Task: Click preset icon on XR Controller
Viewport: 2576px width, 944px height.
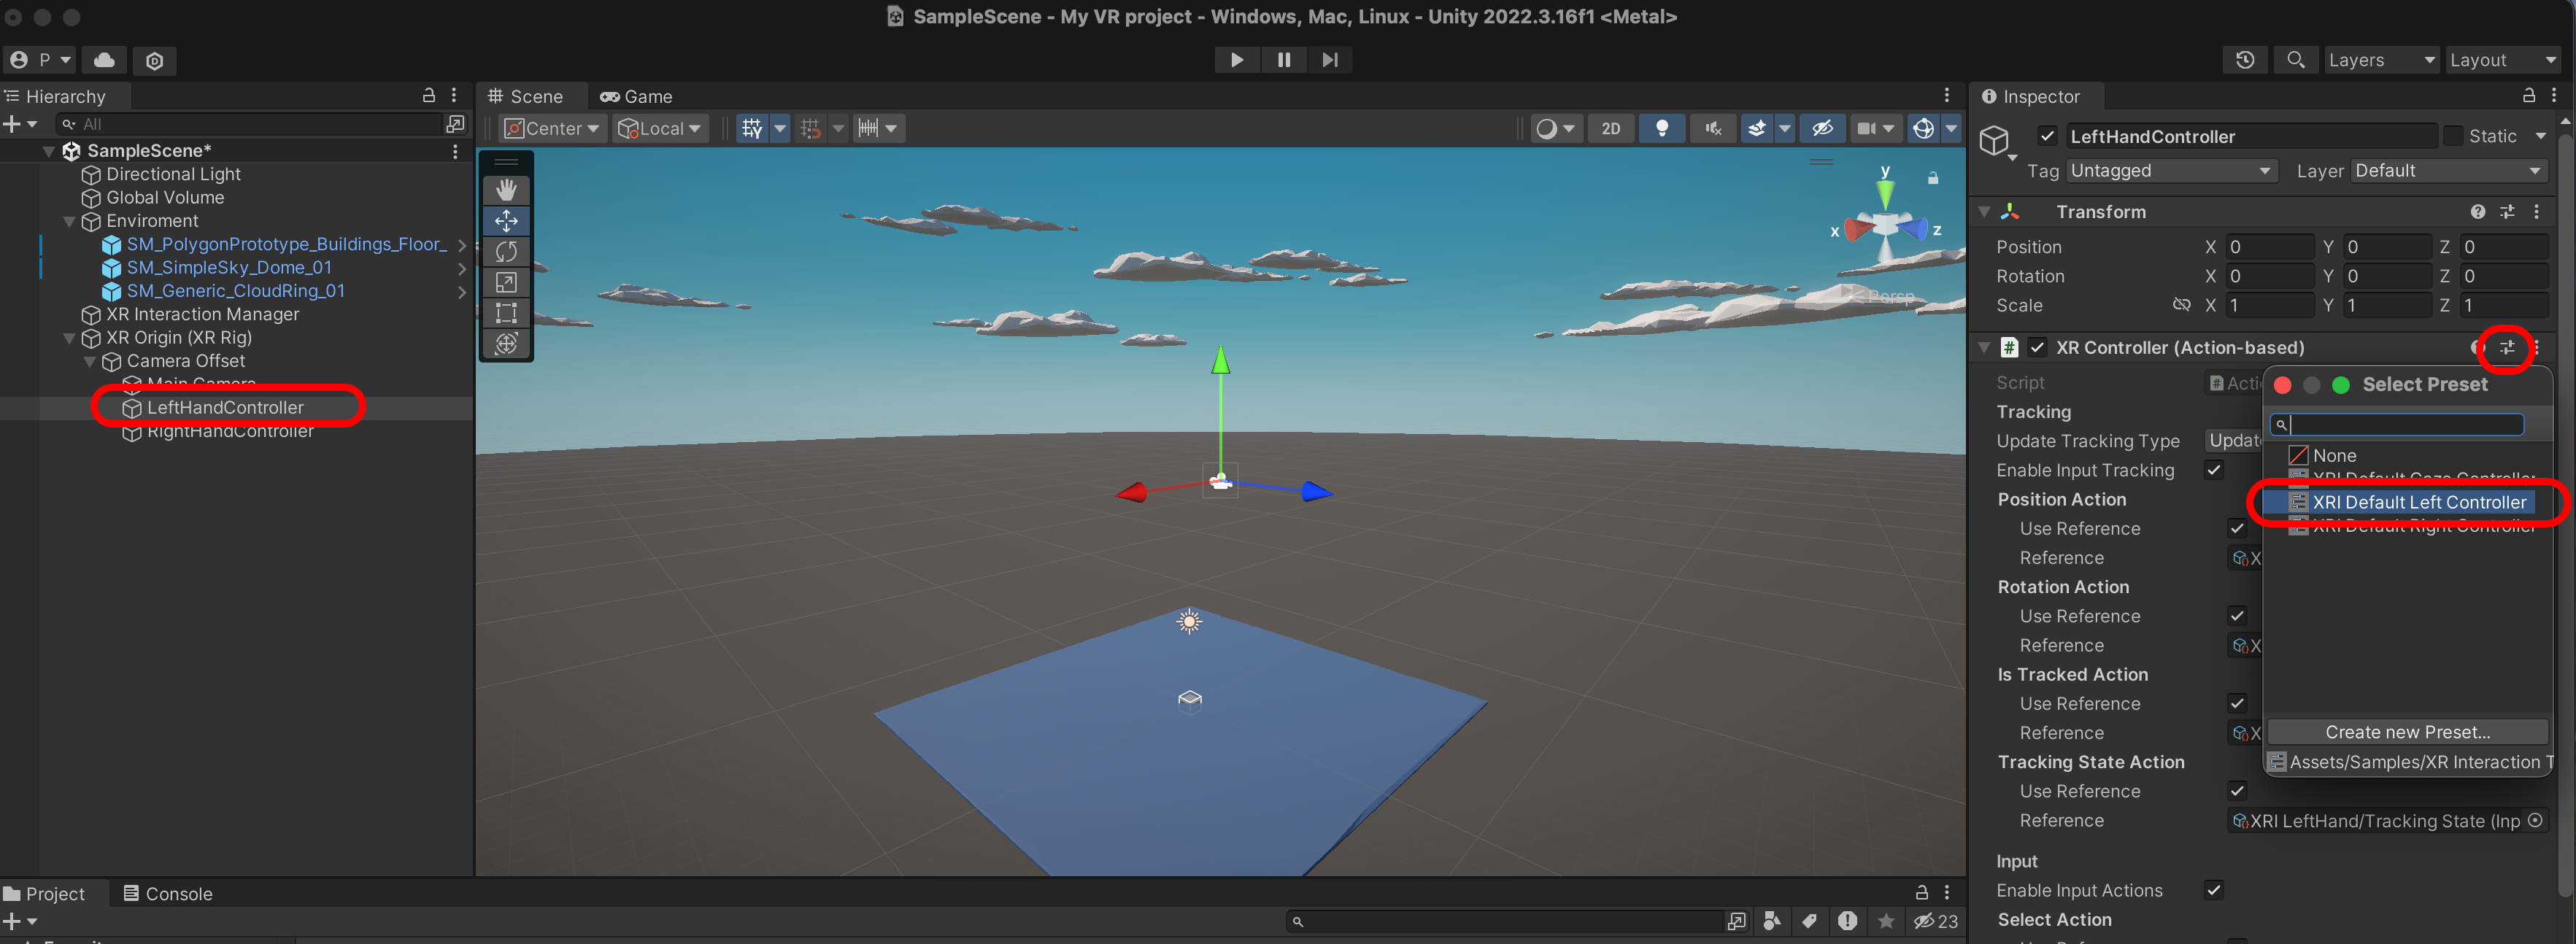Action: pos(2507,347)
